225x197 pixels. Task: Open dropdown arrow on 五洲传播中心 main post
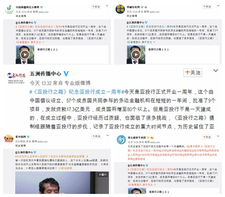click(216, 70)
